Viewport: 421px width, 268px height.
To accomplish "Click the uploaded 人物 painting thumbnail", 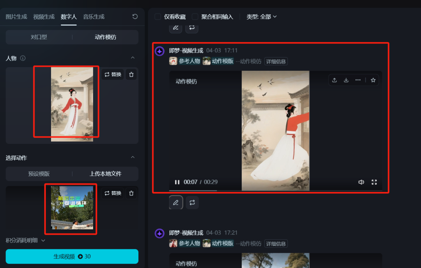I will click(72, 104).
